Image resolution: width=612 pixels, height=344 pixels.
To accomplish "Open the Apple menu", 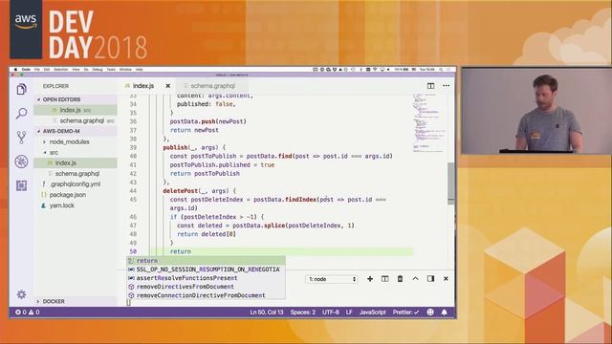I will click(15, 70).
